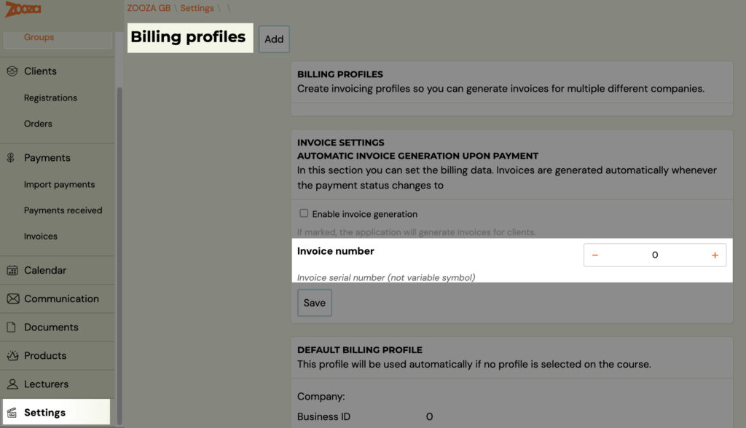Add a new billing profile
This screenshot has height=428, width=746.
tap(274, 39)
